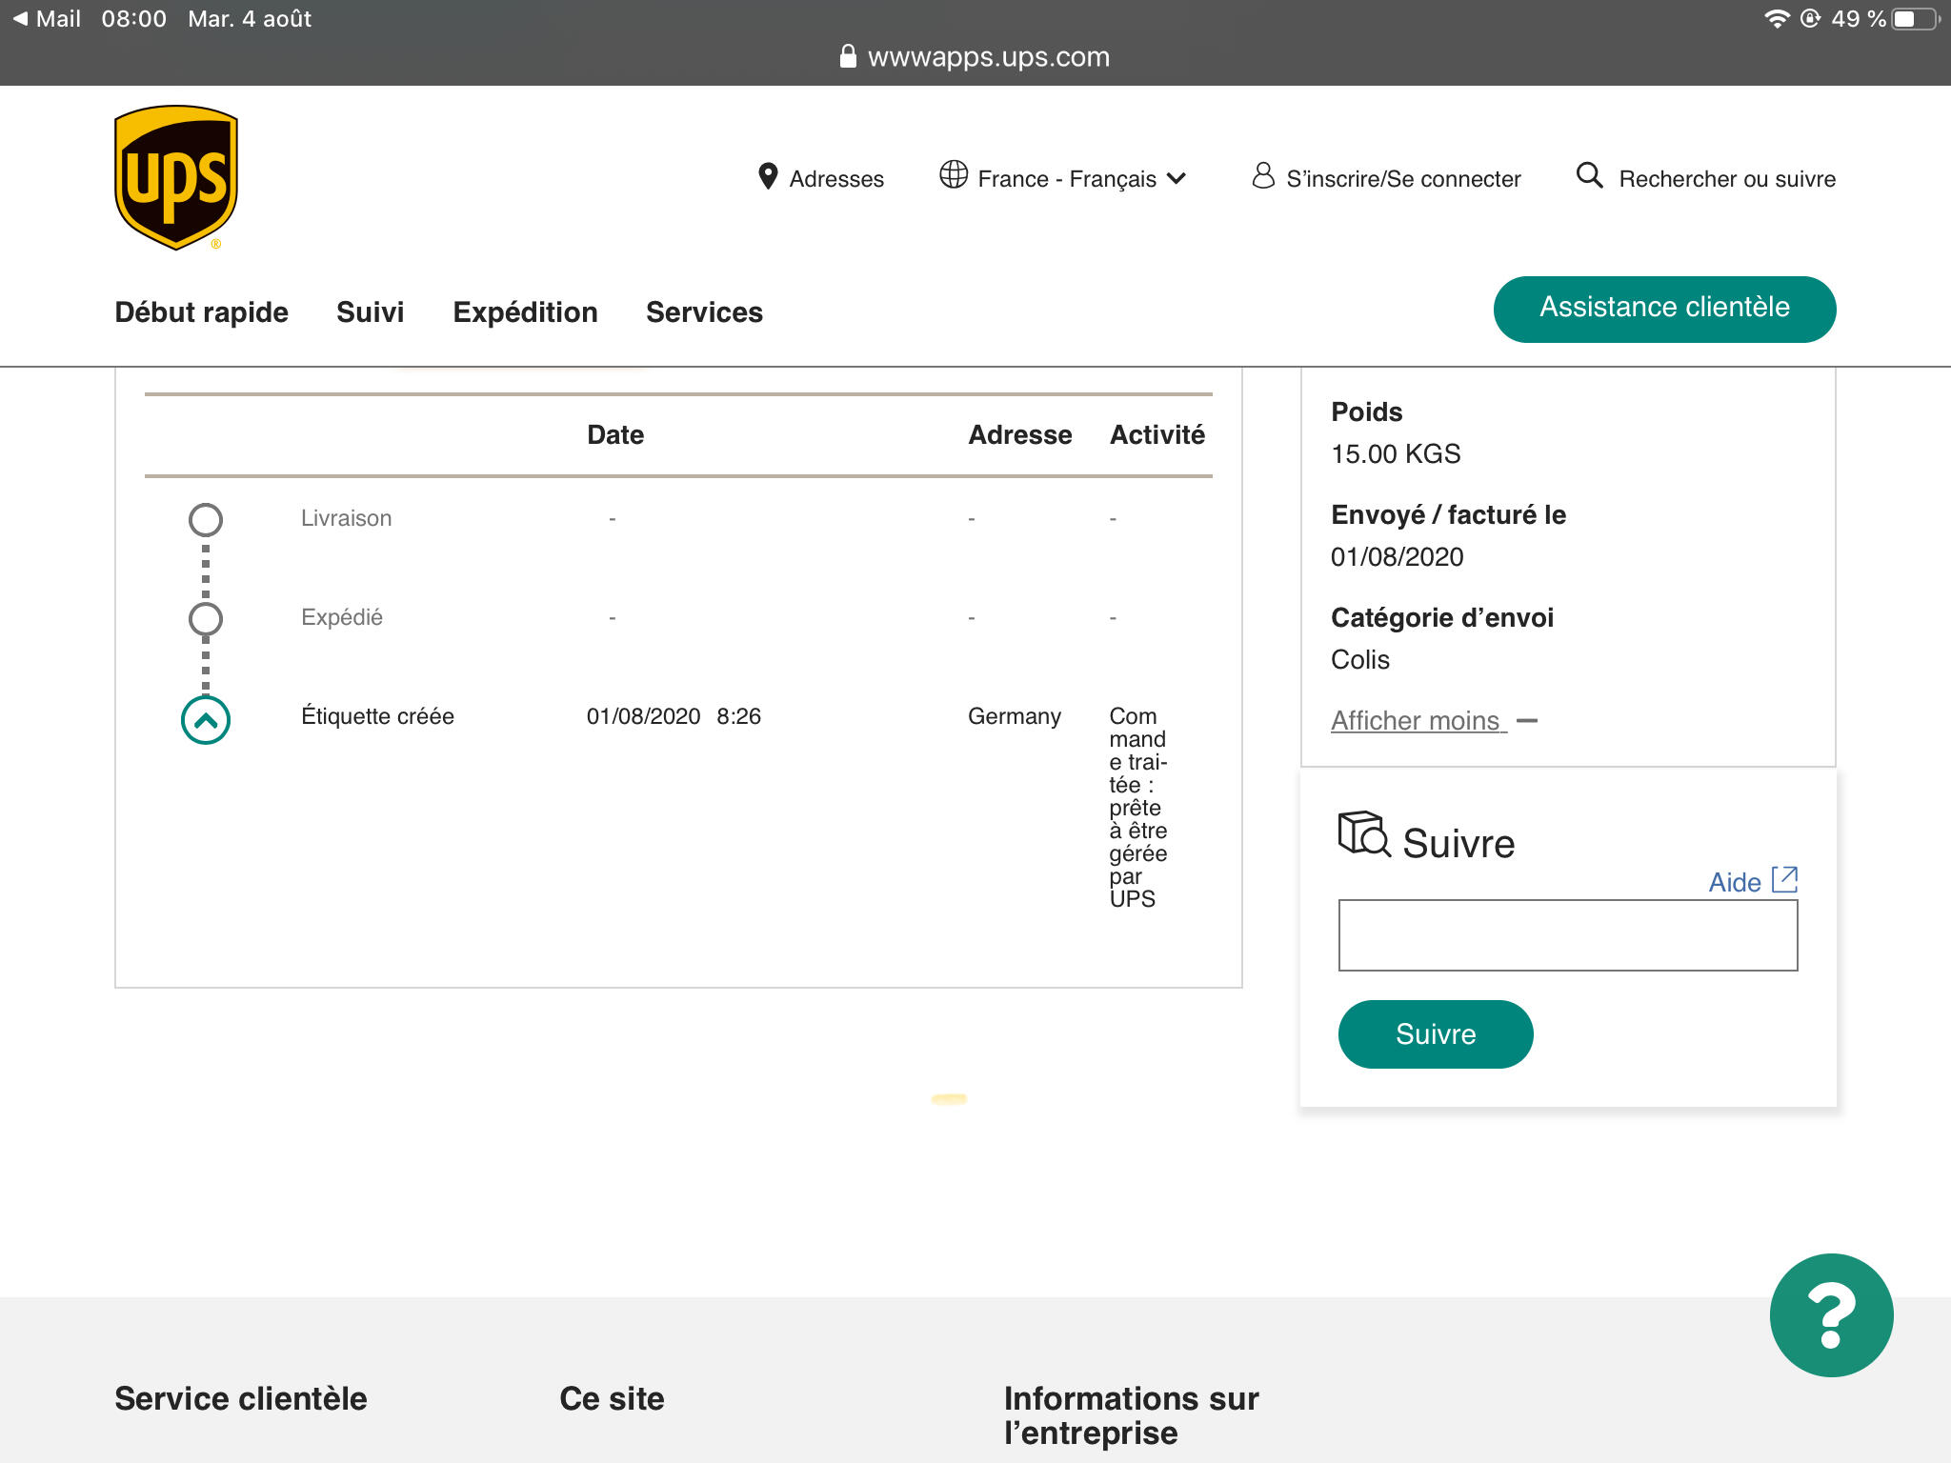Image resolution: width=1951 pixels, height=1463 pixels.
Task: Click the 15.00 KGS weight value
Action: (x=1396, y=453)
